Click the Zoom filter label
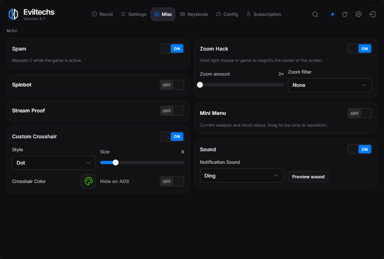384x259 pixels. [x=300, y=72]
